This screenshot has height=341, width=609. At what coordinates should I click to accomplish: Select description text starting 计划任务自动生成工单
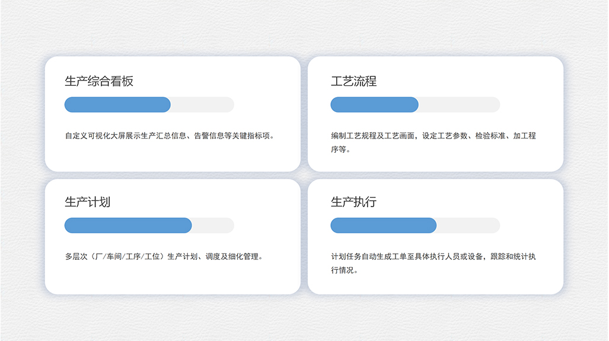(x=433, y=263)
